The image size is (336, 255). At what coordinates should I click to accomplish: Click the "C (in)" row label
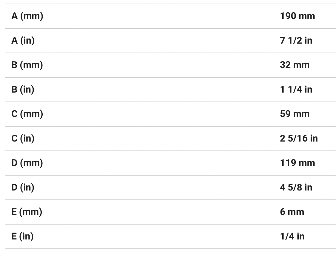click(23, 139)
